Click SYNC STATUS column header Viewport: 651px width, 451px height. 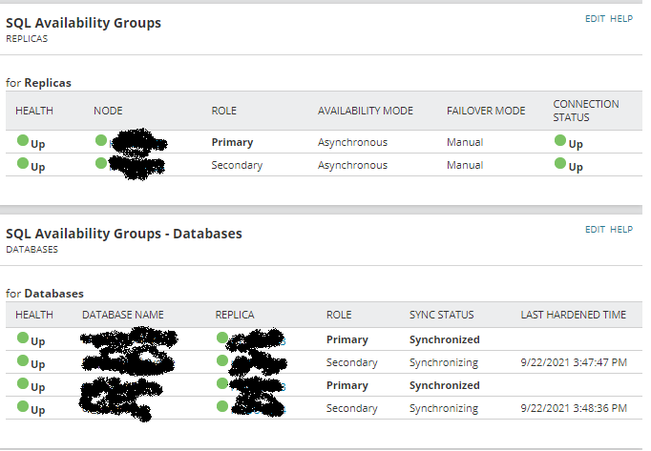441,315
